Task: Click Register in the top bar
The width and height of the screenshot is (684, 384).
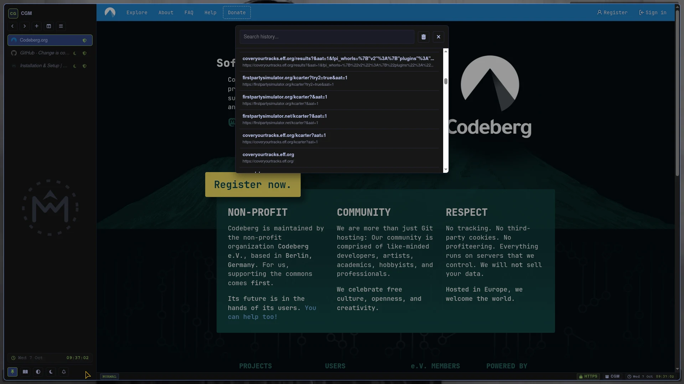Action: pyautogui.click(x=612, y=12)
